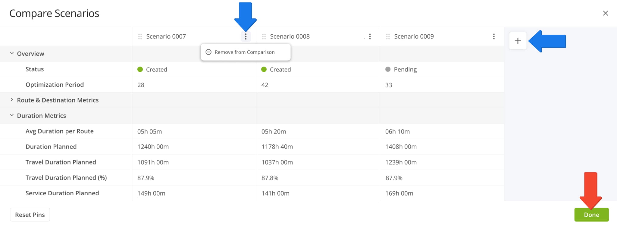Click the Optimization Period row label
The image size is (617, 226).
[55, 85]
